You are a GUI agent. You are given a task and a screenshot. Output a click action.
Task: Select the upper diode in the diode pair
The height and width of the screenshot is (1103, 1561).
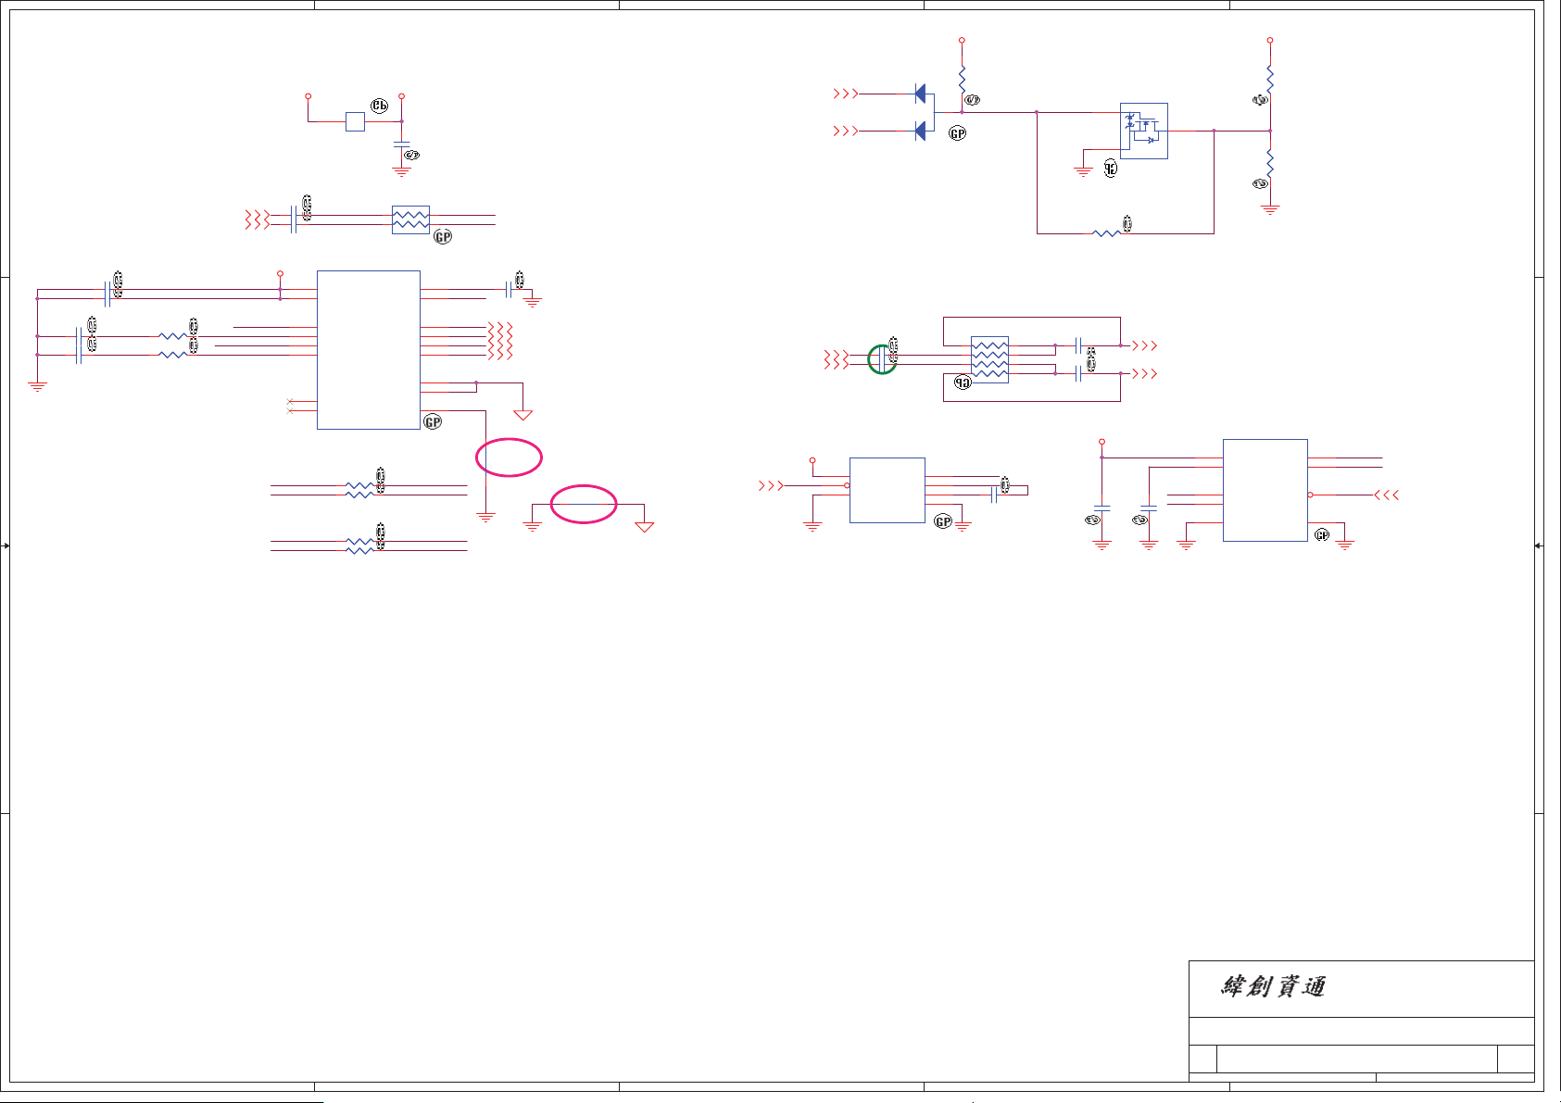[920, 94]
